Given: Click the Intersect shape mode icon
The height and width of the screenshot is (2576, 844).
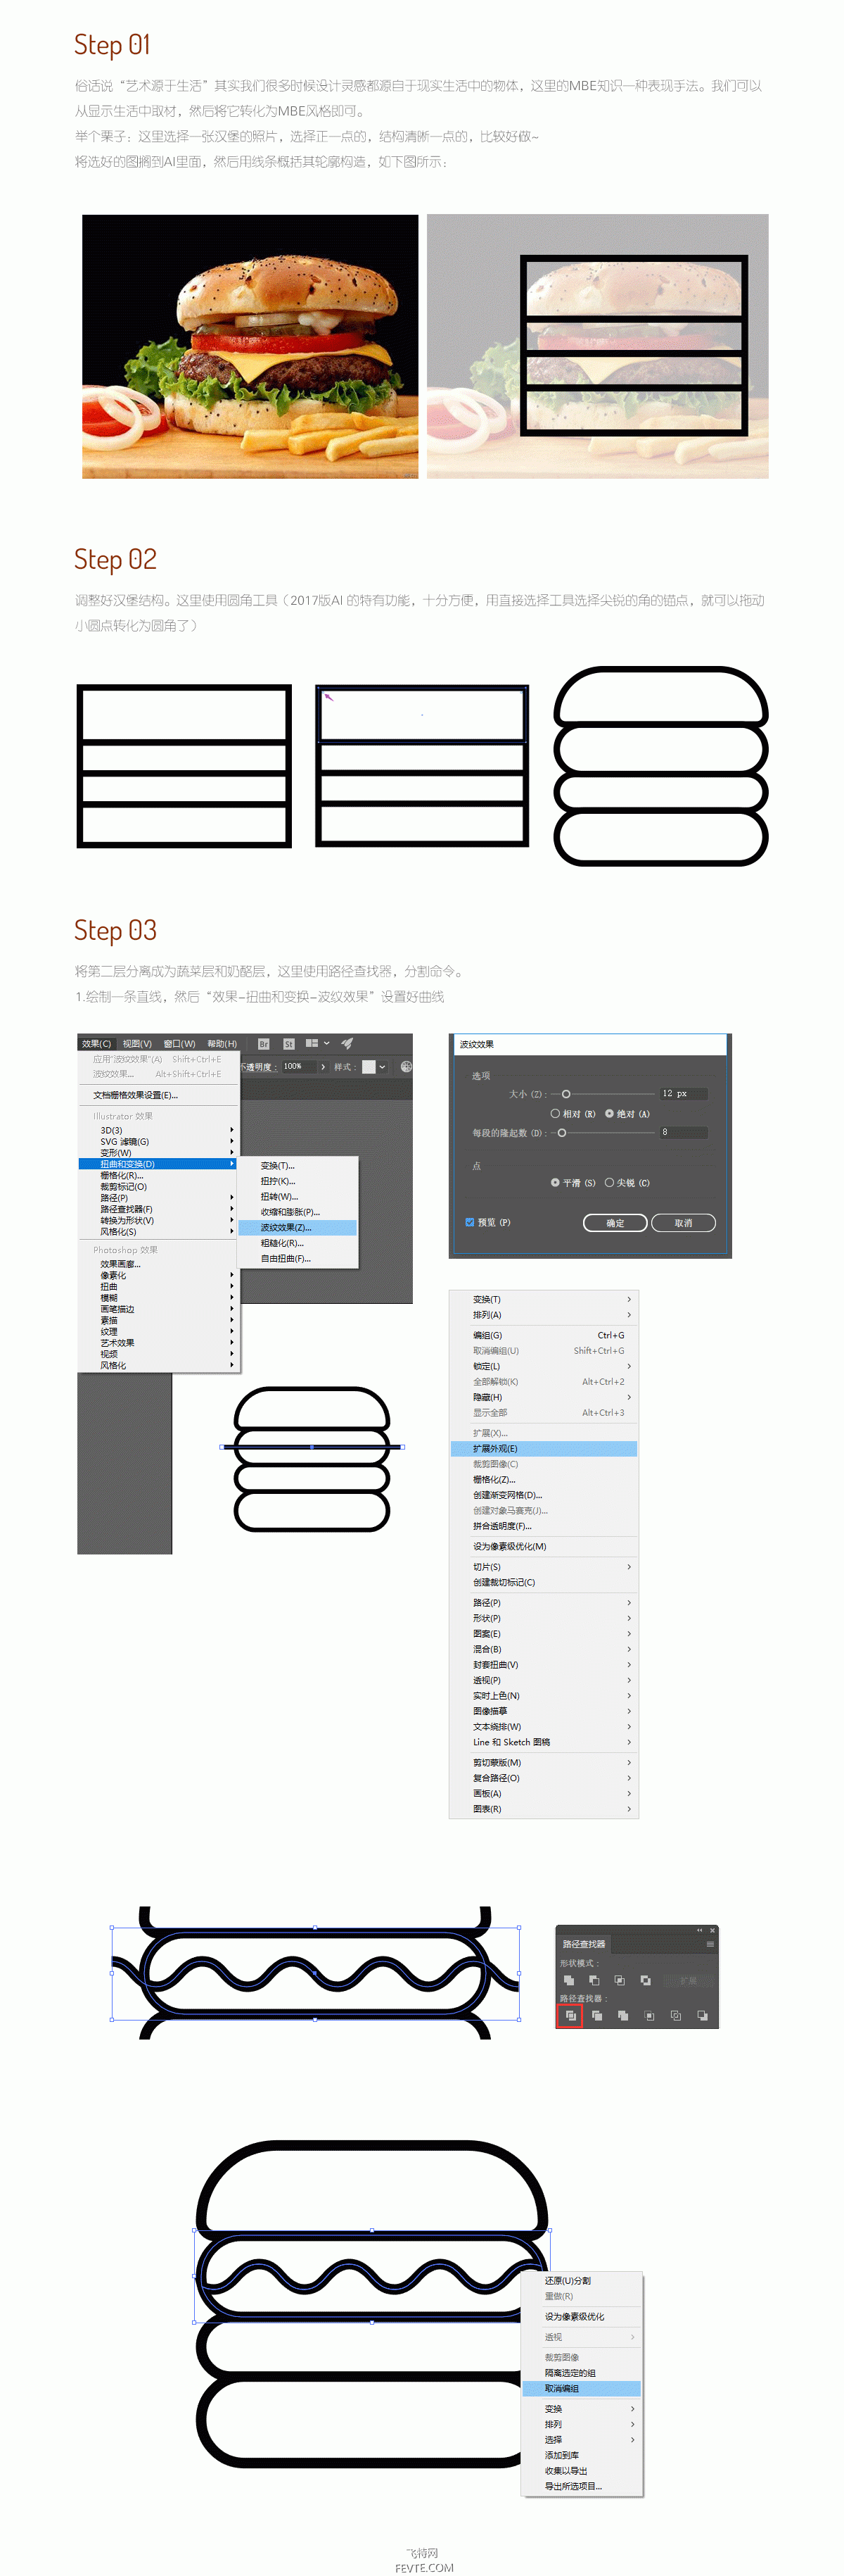Looking at the screenshot, I should pyautogui.click(x=619, y=1980).
